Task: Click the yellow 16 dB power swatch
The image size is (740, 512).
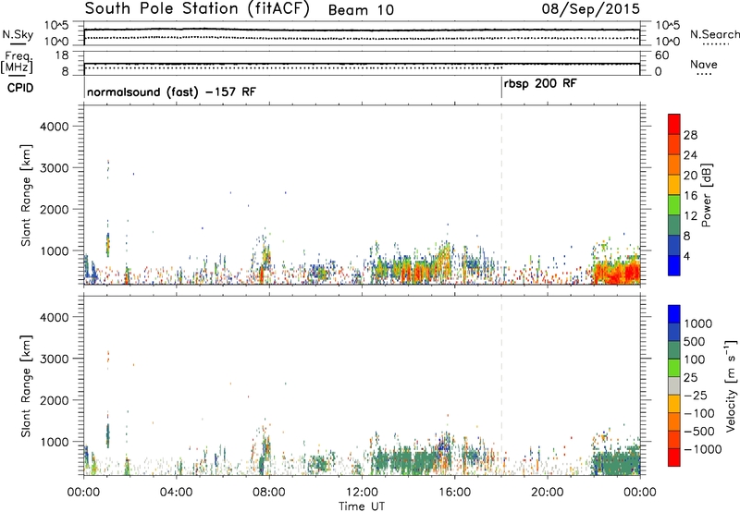Action: coord(674,184)
